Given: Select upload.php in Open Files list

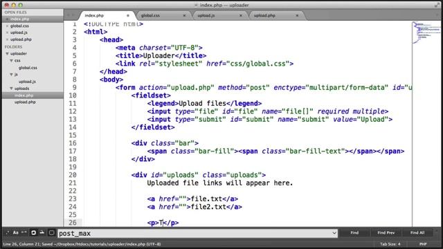Looking at the screenshot, I should [21, 39].
